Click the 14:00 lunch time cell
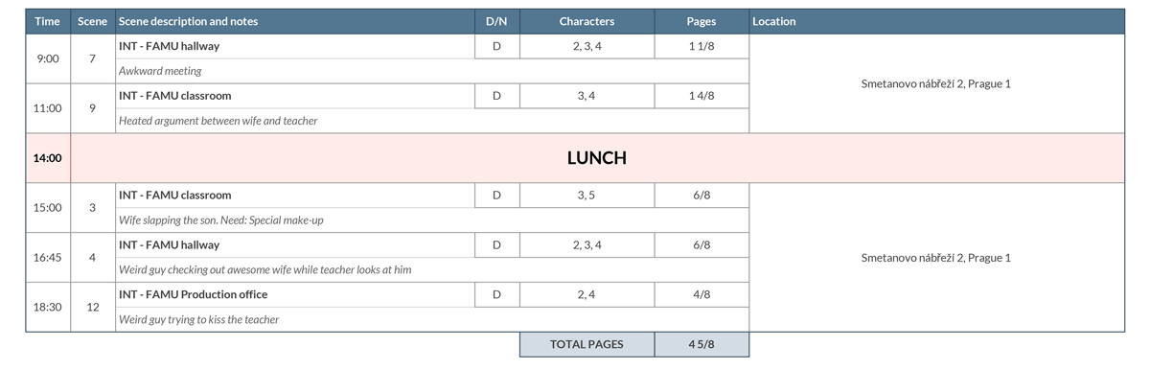Screen dimensions: 1150x370 (x=48, y=158)
